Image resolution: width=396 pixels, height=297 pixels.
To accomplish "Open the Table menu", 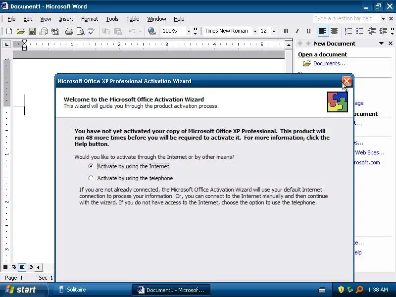I will coord(133,19).
